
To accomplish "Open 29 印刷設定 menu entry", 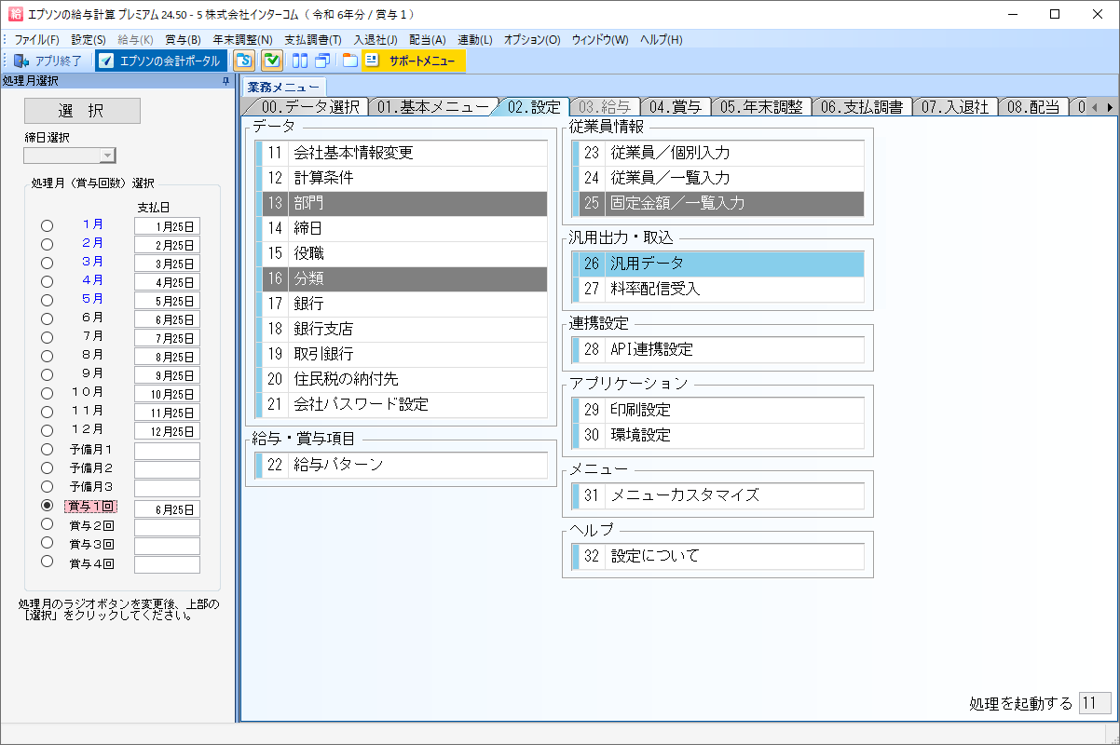I will pos(717,410).
